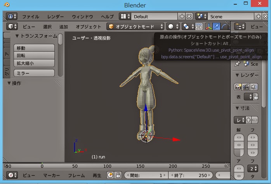This screenshot has height=184, width=271.
Task: Open the Outliner editor type selector
Action: click(x=240, y=26)
